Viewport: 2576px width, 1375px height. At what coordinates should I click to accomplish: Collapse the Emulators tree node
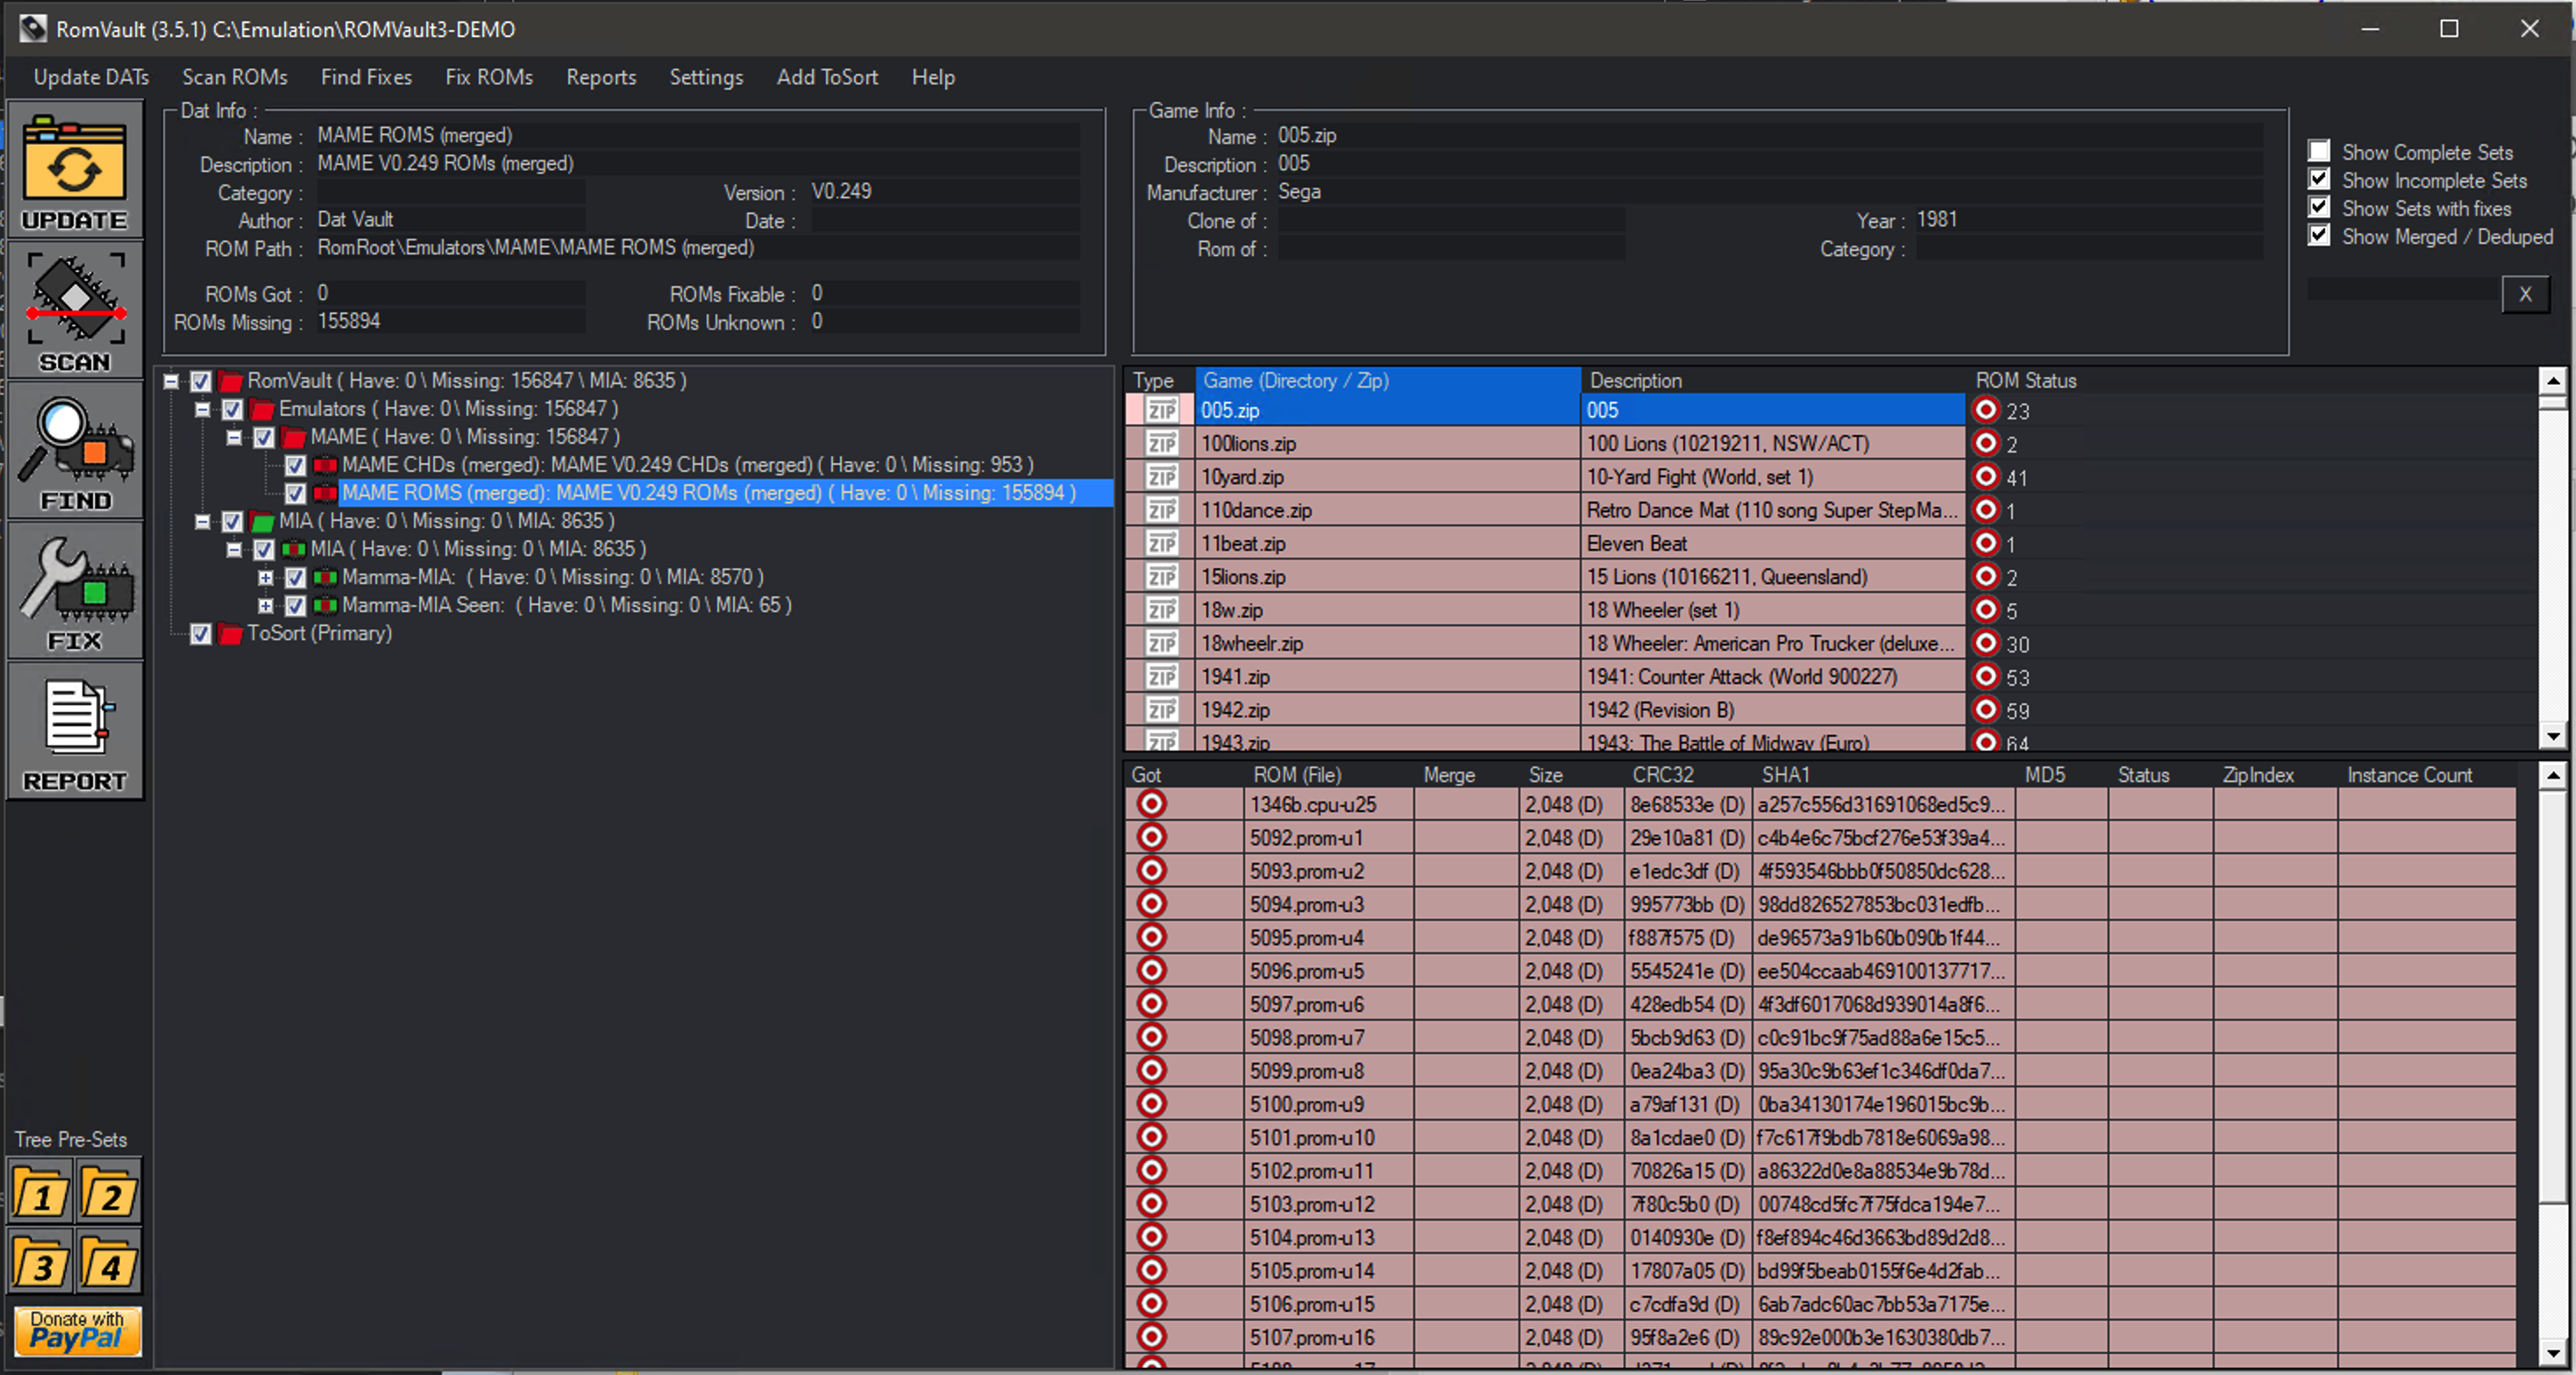(202, 409)
